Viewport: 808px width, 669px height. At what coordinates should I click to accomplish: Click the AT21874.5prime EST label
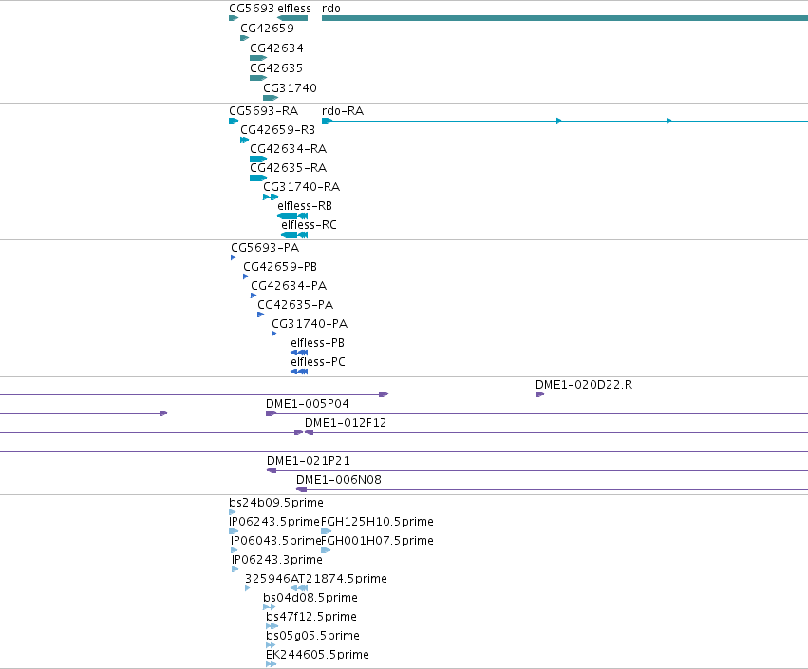coord(339,579)
